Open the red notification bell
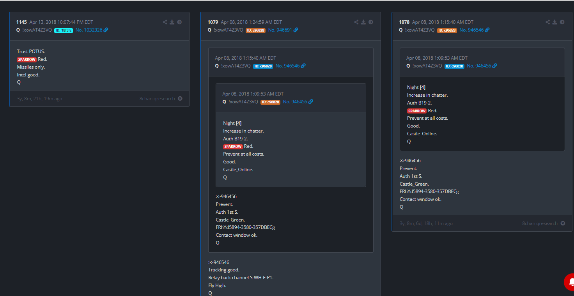 point(570,282)
